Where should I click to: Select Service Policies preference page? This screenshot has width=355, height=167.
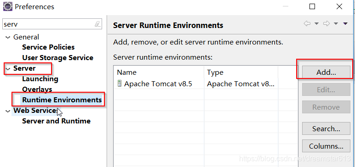click(48, 47)
